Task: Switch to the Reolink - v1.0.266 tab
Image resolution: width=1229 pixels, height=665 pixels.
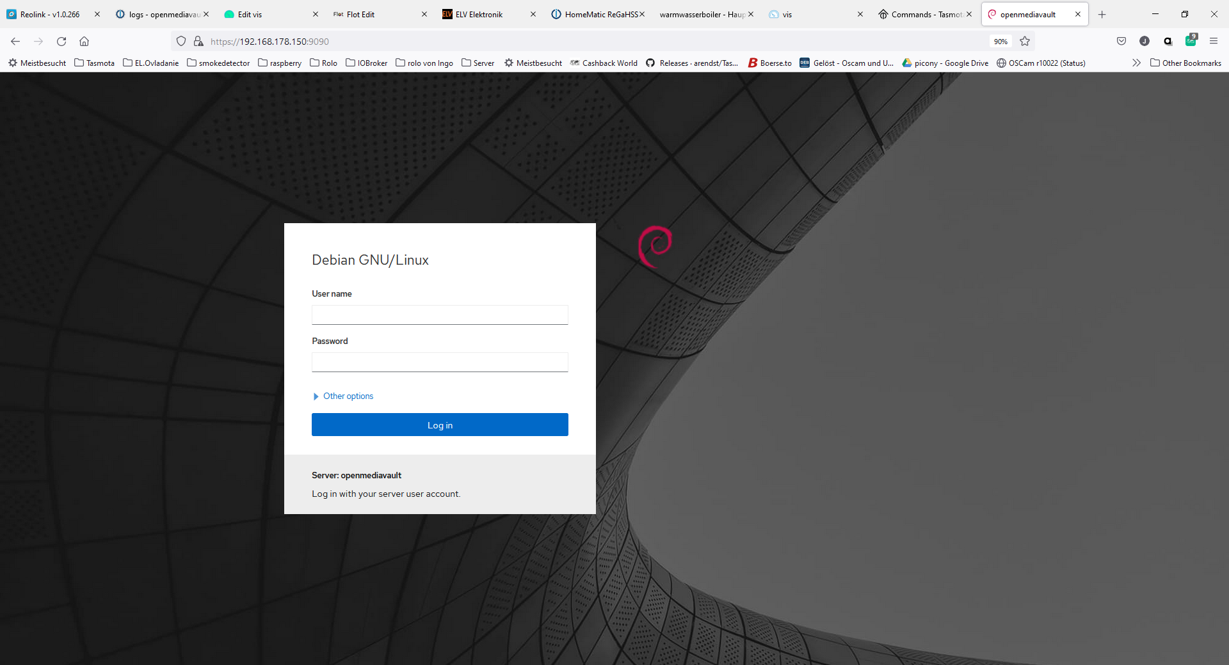Action: (50, 14)
